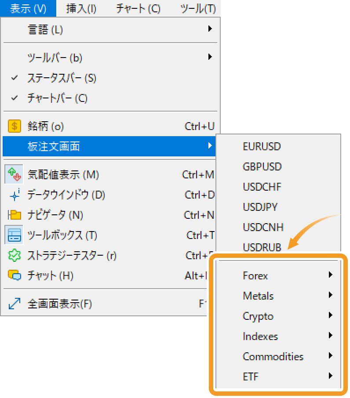This screenshot has width=350, height=398.
Task: Click the データウインドウ crosshair icon
Action: pos(14,195)
